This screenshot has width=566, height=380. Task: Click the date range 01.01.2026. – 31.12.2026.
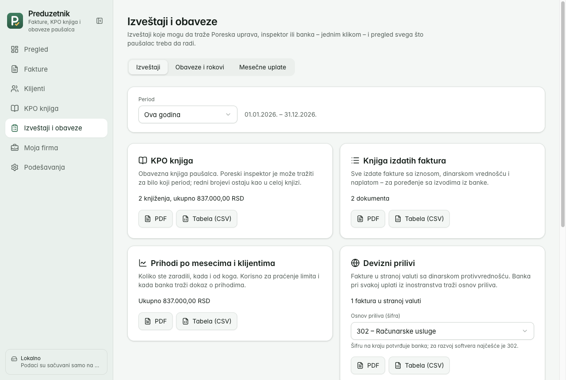coord(280,114)
